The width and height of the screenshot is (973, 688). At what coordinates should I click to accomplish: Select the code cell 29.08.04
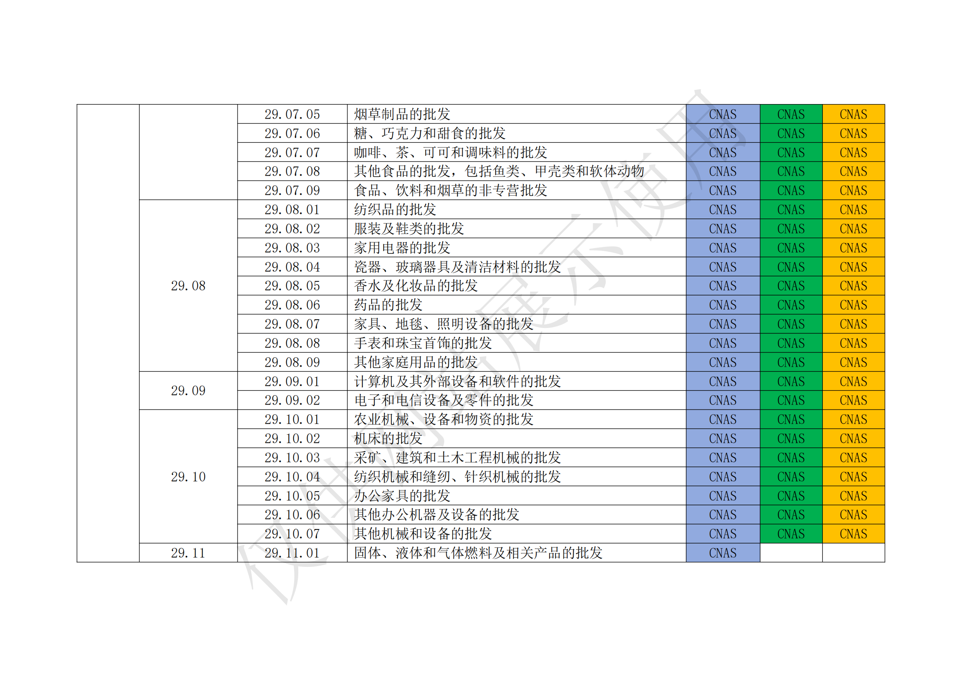(292, 267)
